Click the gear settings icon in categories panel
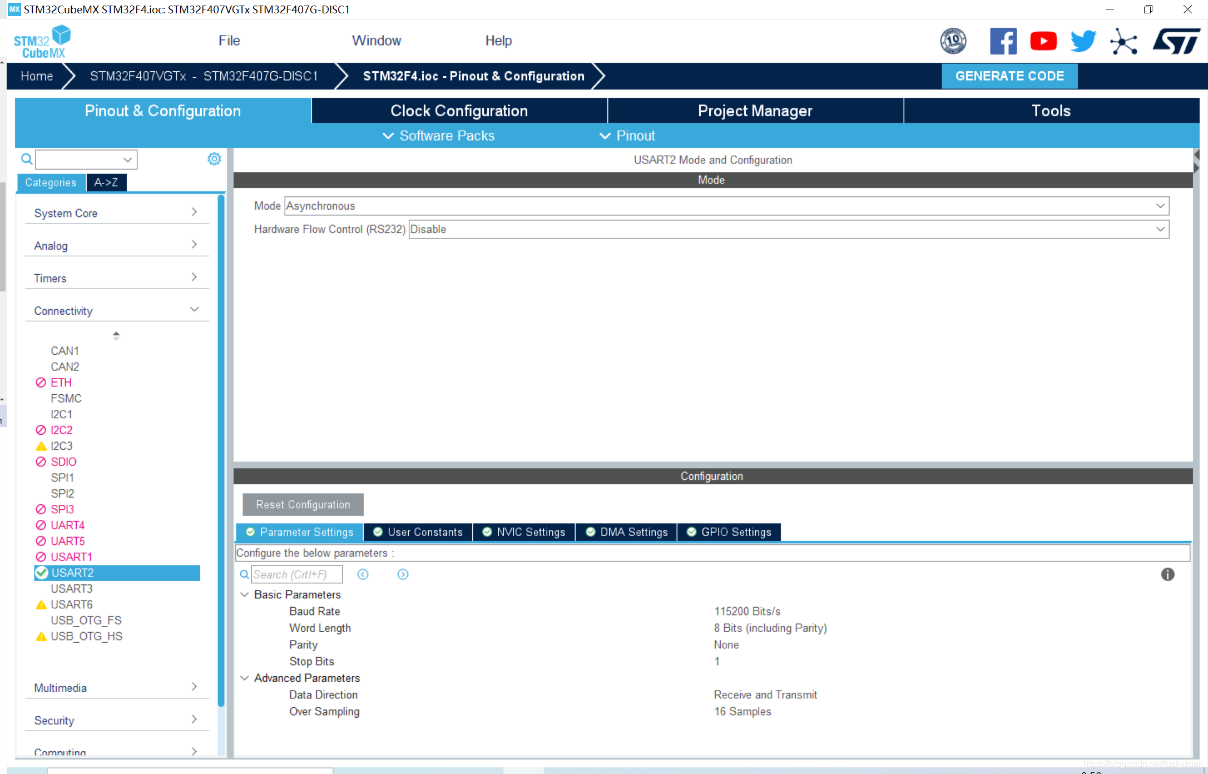 point(214,159)
